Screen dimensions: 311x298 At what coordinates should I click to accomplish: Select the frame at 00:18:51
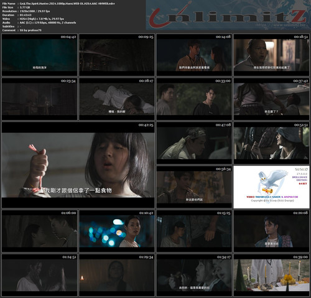272,55
